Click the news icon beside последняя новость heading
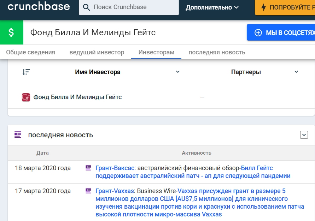Viewport: 315px width, 221px height. tap(18, 135)
